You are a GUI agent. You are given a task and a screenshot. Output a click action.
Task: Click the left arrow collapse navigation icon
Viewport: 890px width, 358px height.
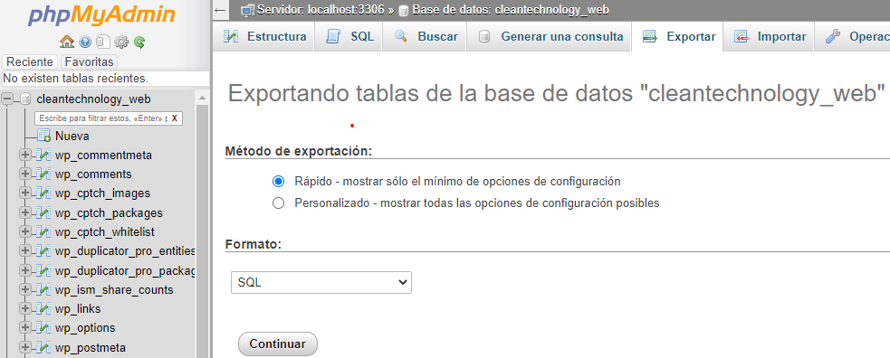click(x=220, y=10)
